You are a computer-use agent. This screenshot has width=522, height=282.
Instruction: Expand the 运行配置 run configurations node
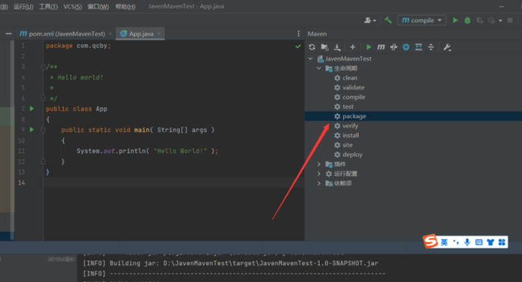point(319,174)
